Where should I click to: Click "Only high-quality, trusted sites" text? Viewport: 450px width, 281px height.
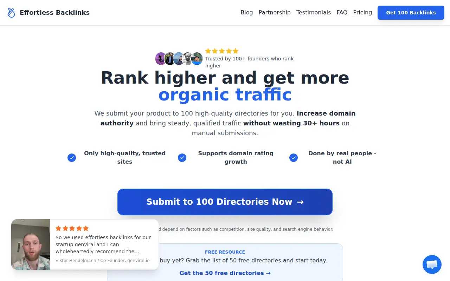click(125, 157)
